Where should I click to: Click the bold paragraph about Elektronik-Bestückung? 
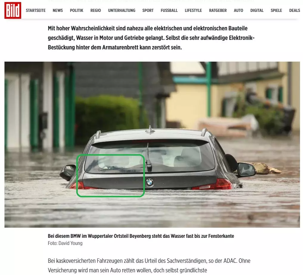151,38
